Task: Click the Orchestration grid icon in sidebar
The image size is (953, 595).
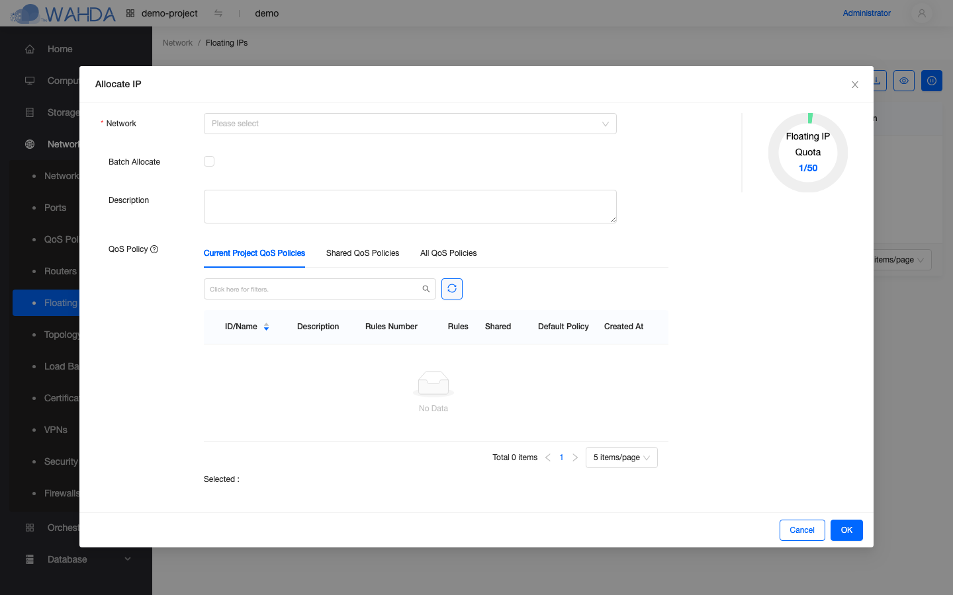Action: click(x=30, y=528)
